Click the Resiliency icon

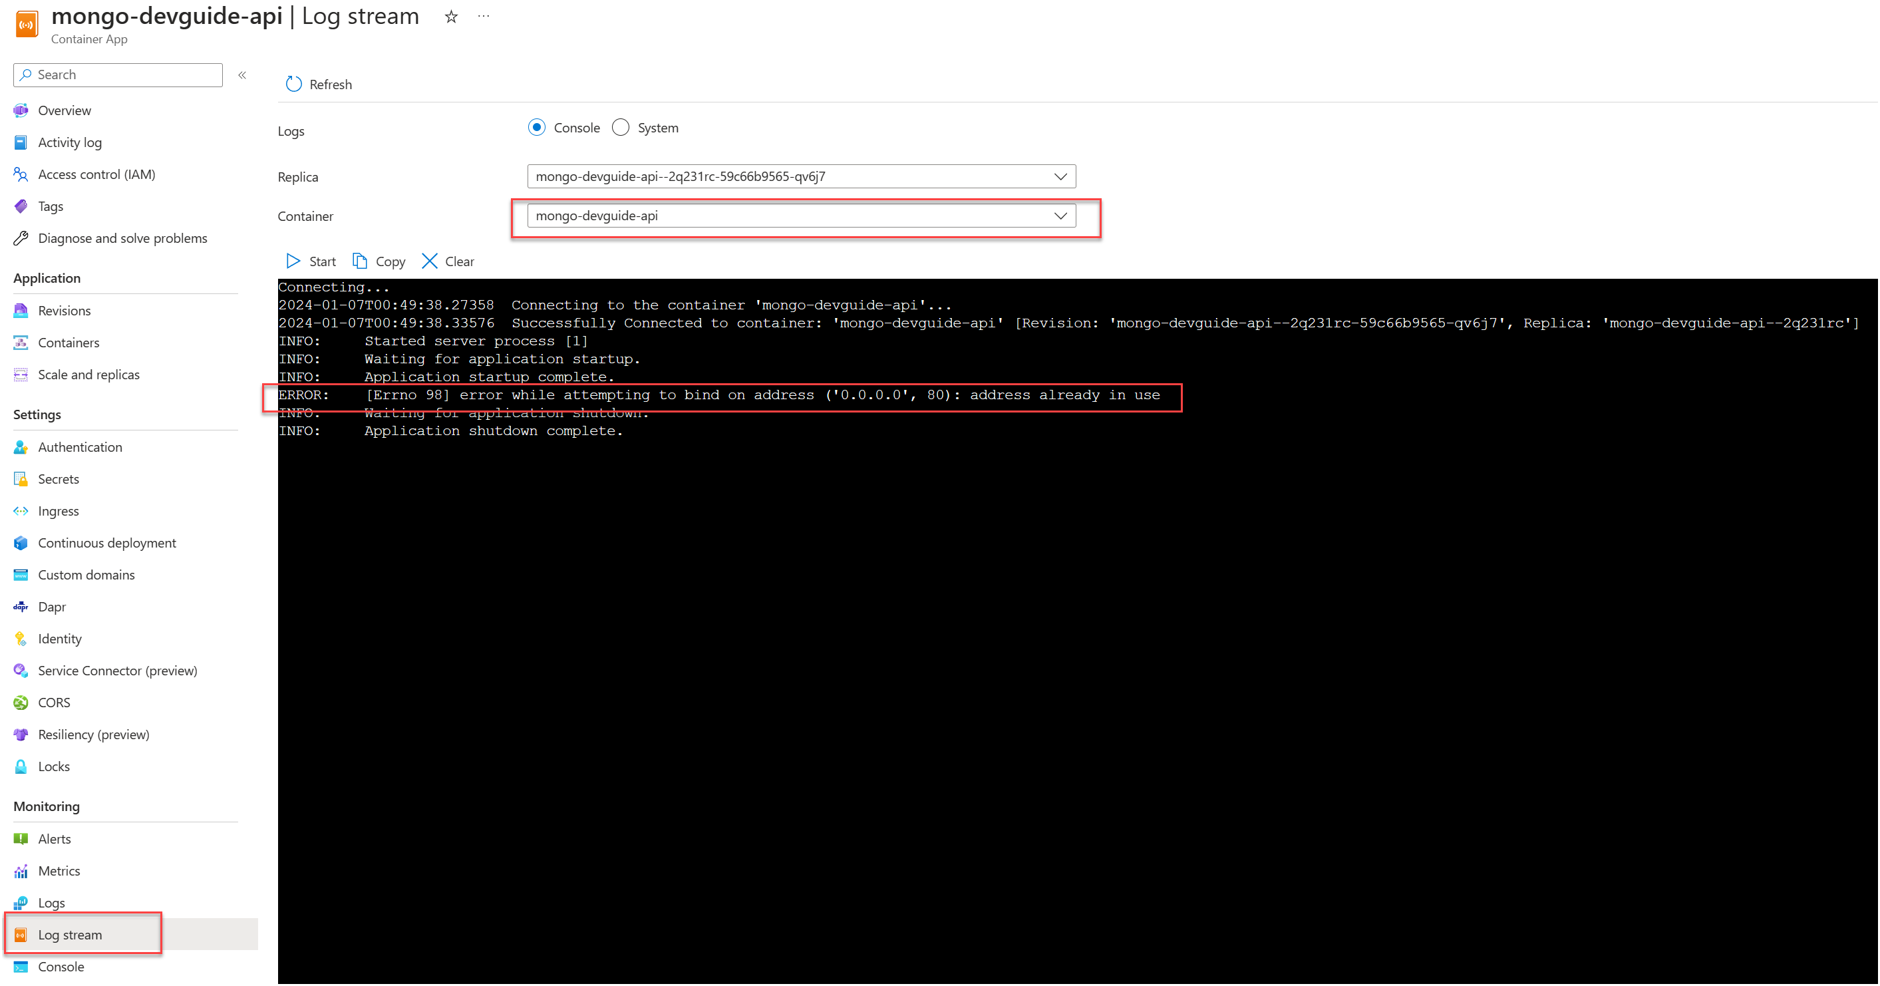click(21, 735)
